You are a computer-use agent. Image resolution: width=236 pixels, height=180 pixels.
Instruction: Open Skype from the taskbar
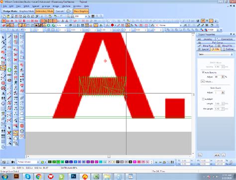[28, 177]
